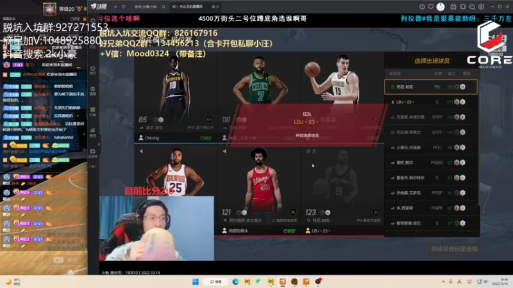
Task: Choose the LBJ丶23丶 center row in the list
Action: (431, 102)
